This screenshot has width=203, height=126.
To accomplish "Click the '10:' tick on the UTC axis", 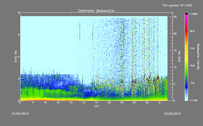I will (x=71, y=103).
